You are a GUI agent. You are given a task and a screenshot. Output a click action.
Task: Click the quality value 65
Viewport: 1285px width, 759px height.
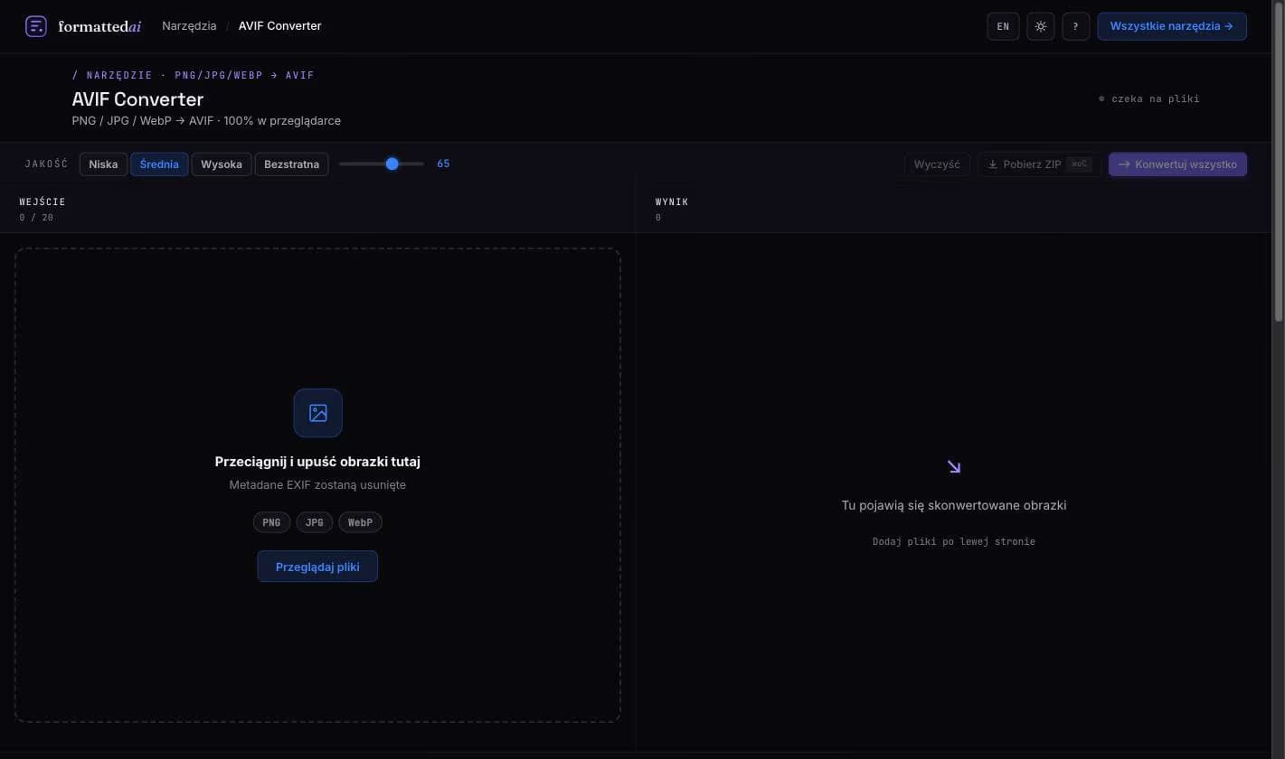coord(443,164)
